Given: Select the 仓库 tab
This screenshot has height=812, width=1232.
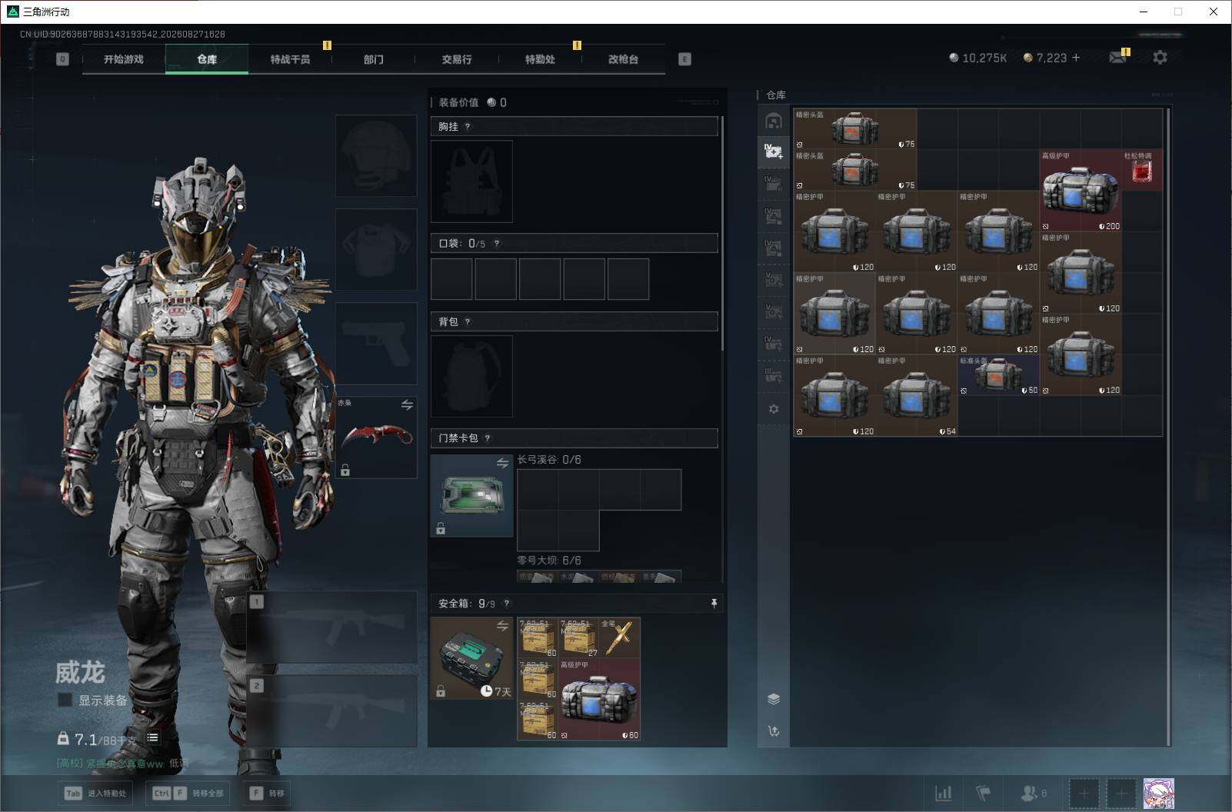Looking at the screenshot, I should [207, 59].
